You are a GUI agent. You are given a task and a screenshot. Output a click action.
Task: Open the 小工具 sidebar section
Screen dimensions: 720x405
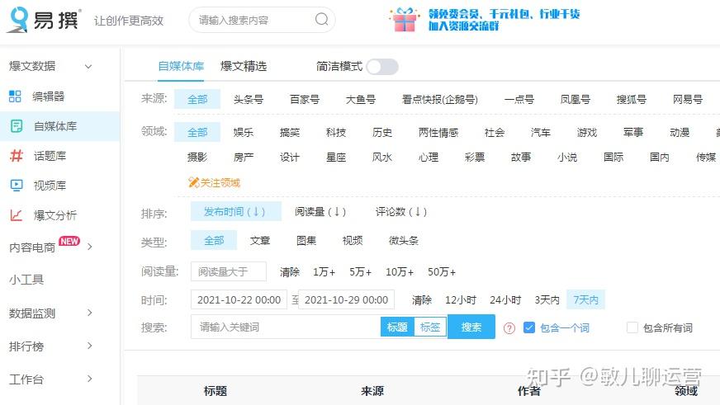pos(26,280)
